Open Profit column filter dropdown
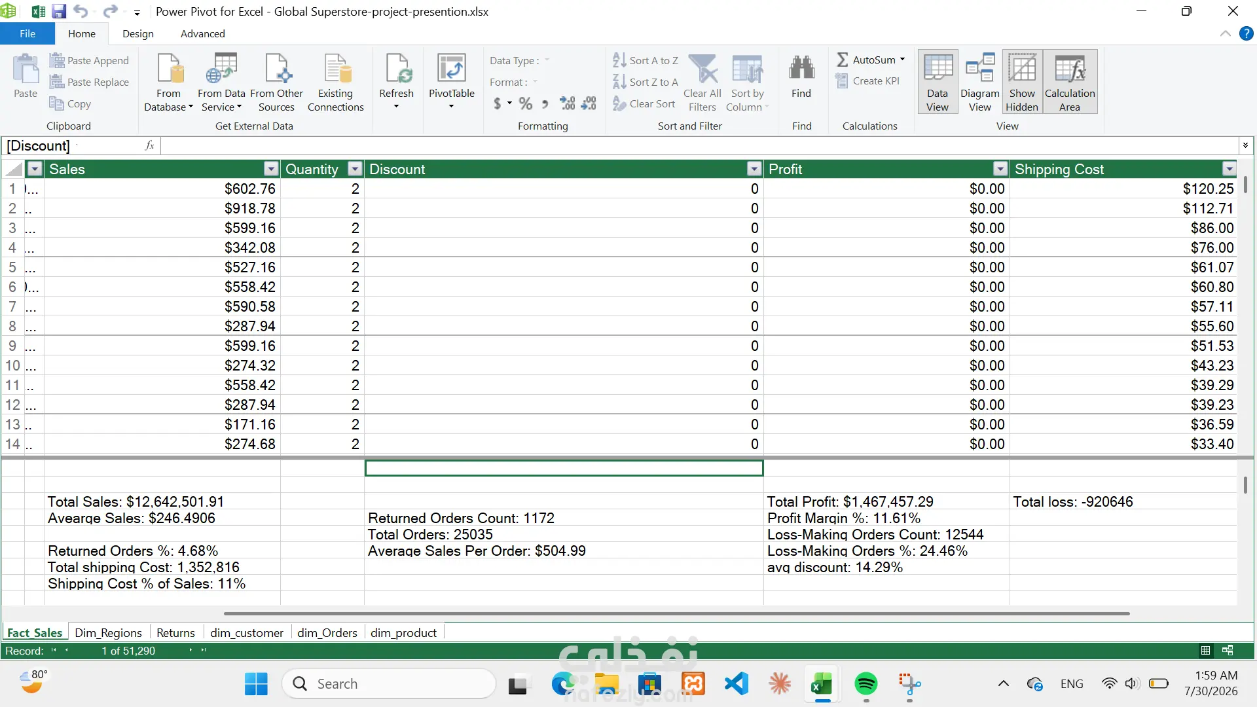The image size is (1257, 707). [1000, 169]
